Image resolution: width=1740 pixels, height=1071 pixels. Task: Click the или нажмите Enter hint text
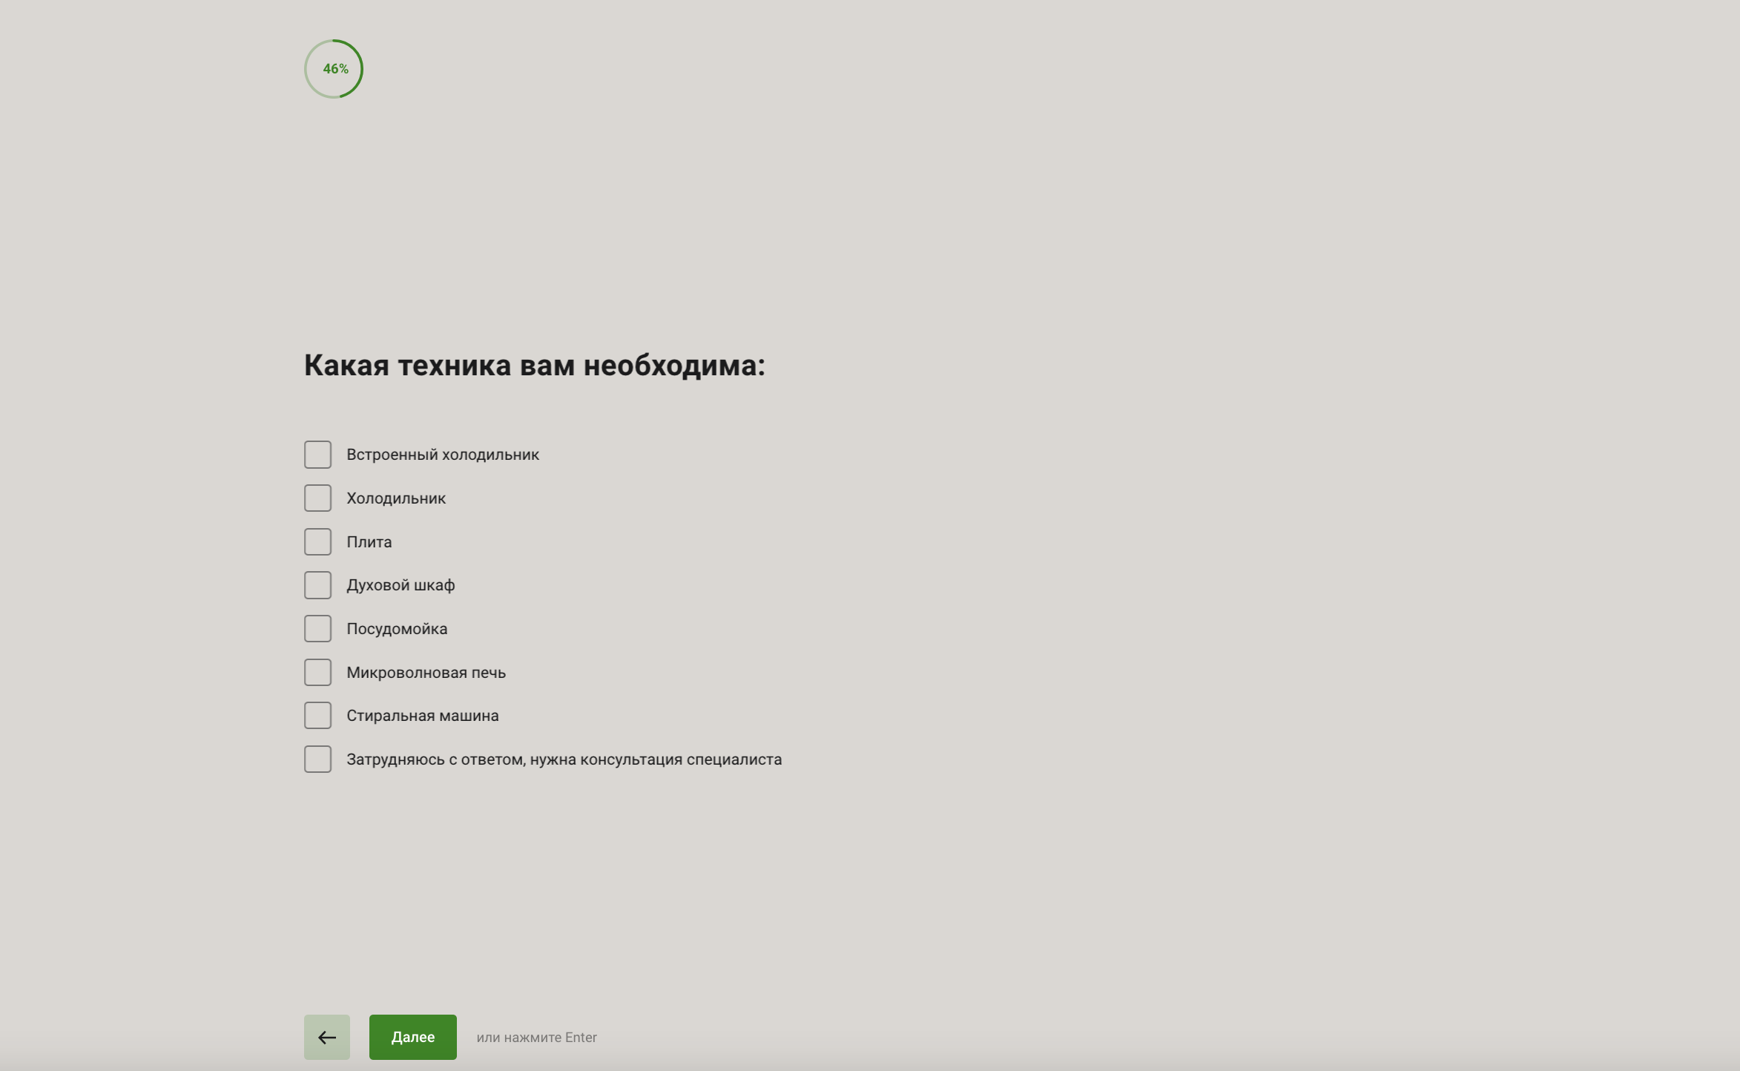click(536, 1038)
